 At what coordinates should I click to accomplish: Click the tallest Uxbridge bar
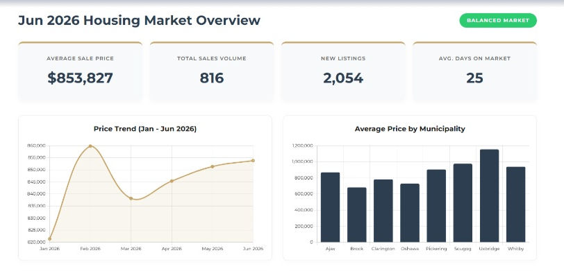489,195
